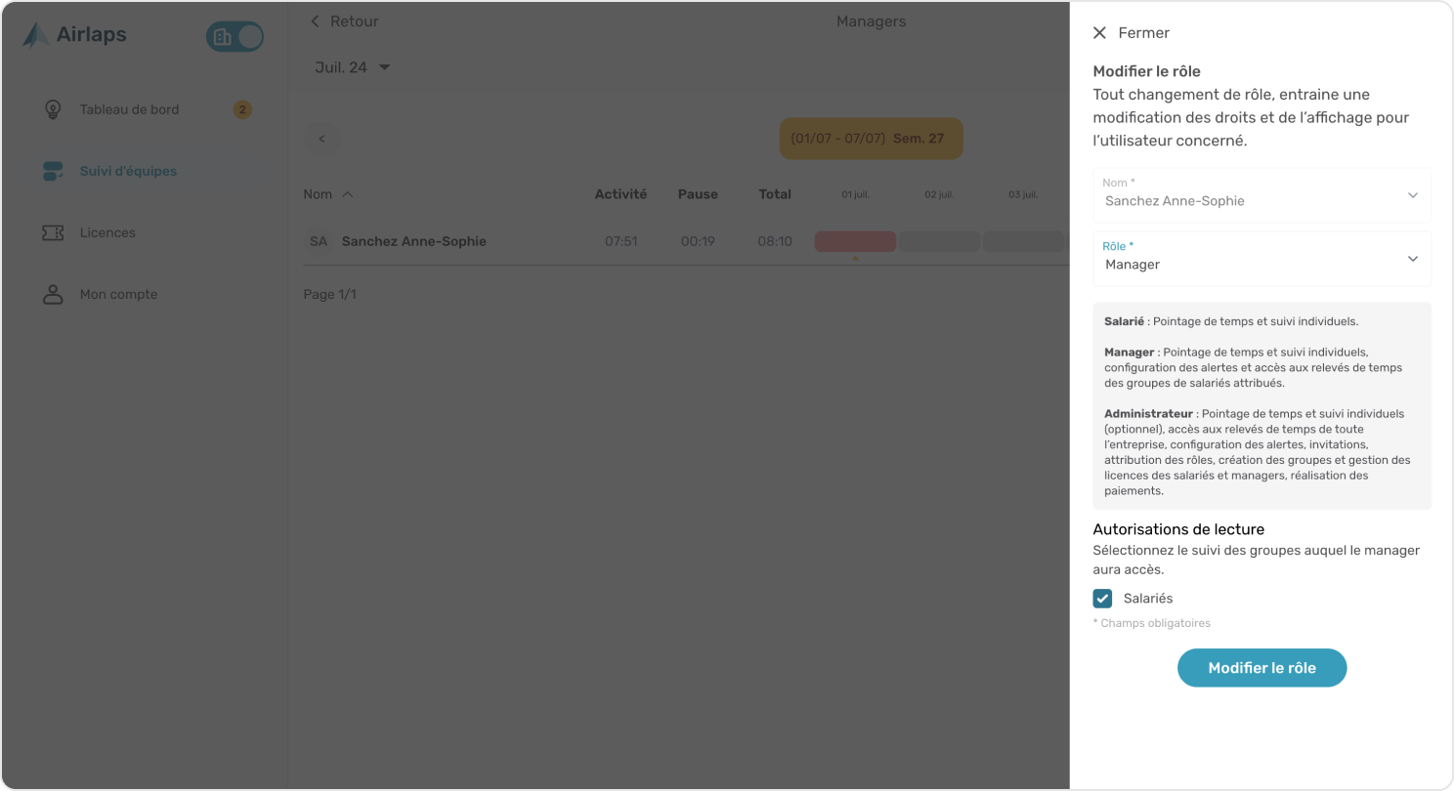Click the 01 juil. date header
The height and width of the screenshot is (791, 1454).
pyautogui.click(x=855, y=195)
